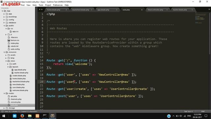The image size is (211, 119).
Task: Switch to the NewController.php tab
Action: pos(155,10)
